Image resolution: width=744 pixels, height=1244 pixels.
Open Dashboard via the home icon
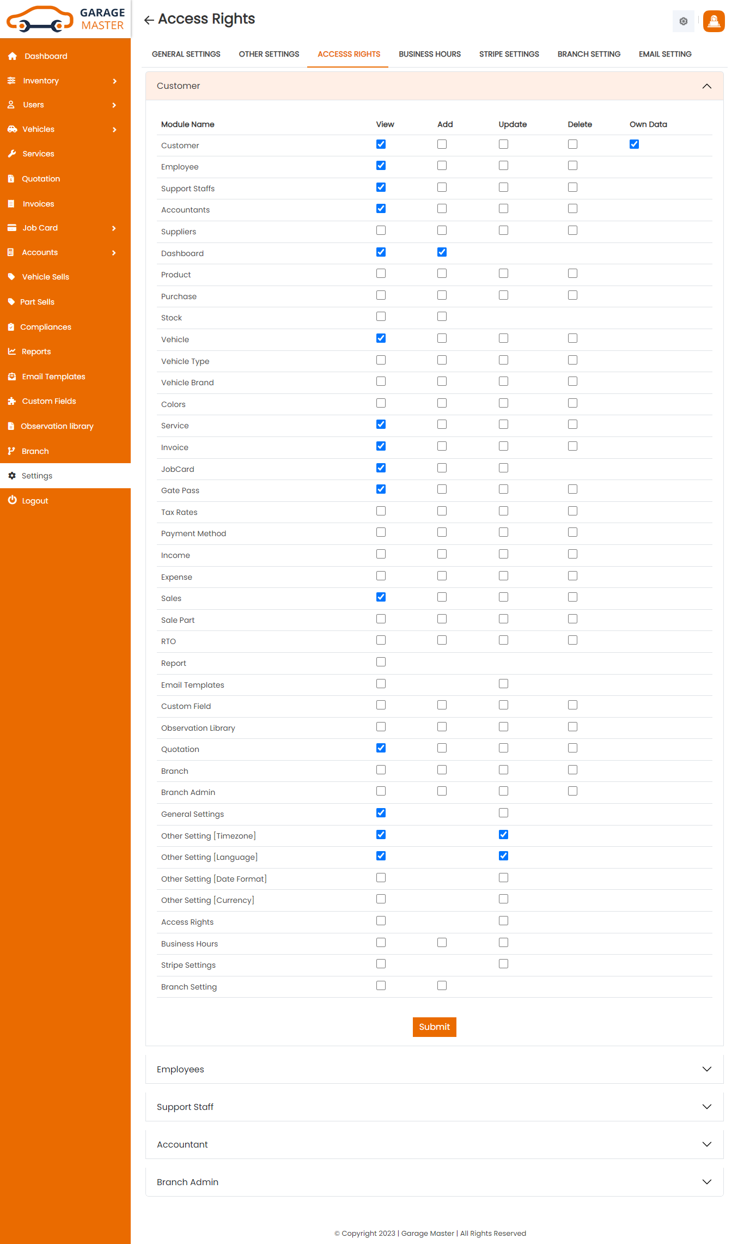(13, 56)
